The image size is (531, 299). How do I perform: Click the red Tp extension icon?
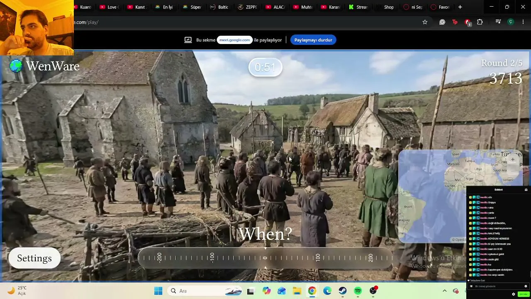coord(455,22)
